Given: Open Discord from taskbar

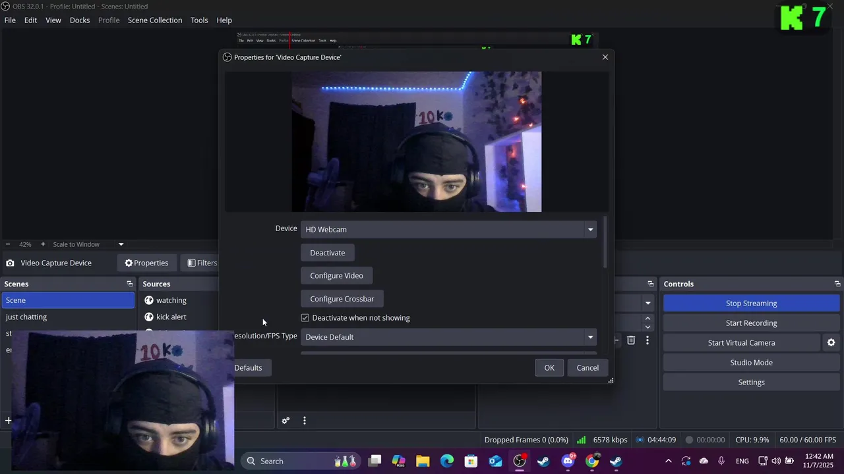Looking at the screenshot, I should (568, 461).
